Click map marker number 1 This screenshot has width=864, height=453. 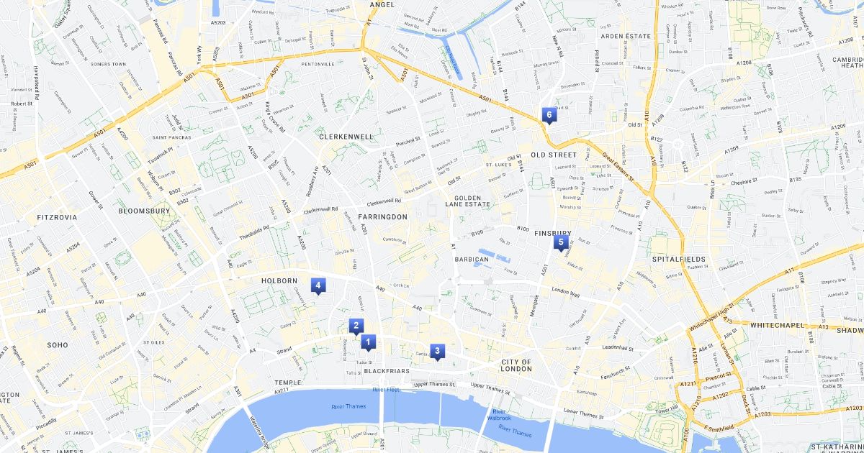[x=368, y=343]
